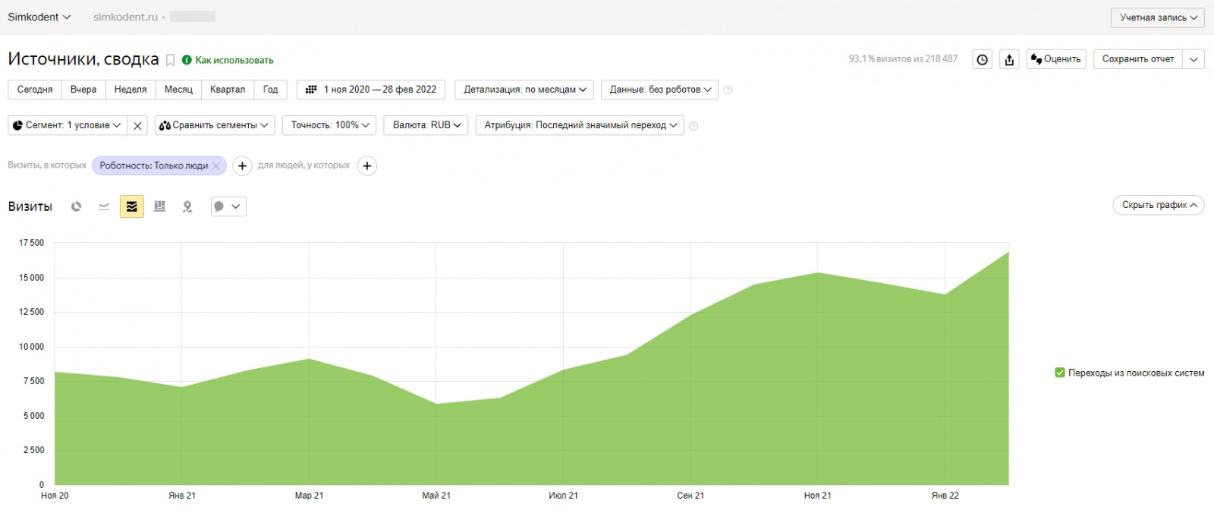Open the 'Как использовать' help link
Image resolution: width=1214 pixels, height=532 pixels.
tap(234, 60)
